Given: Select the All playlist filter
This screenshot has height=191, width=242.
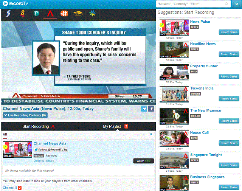Looking at the screenshot, I should (5, 134).
